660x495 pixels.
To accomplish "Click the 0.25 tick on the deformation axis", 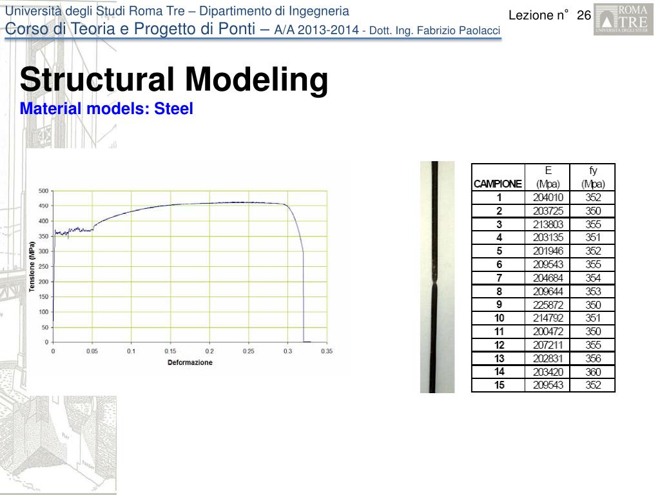I will click(x=249, y=351).
